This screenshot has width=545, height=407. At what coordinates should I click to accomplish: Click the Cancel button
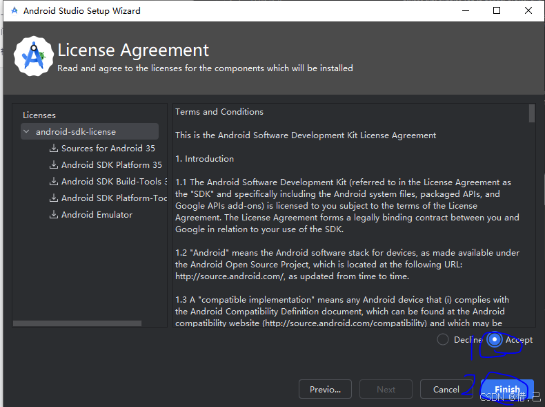tap(446, 389)
